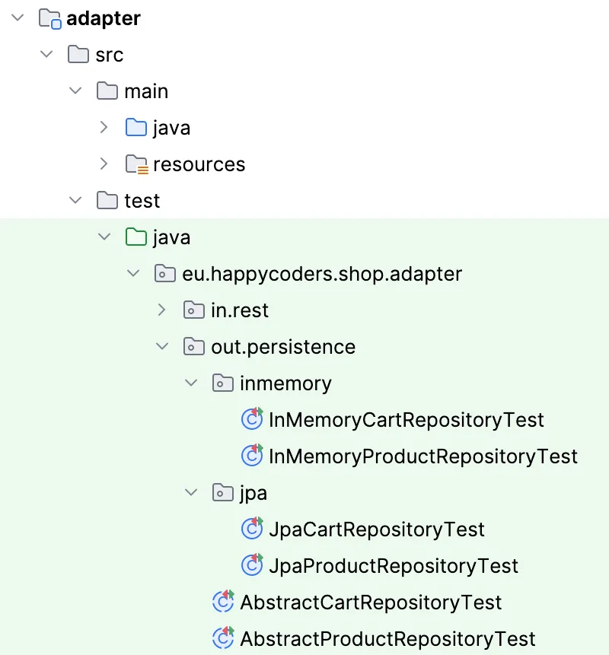This screenshot has width=609, height=655.
Task: Select the out.persistence package label
Action: 283,348
